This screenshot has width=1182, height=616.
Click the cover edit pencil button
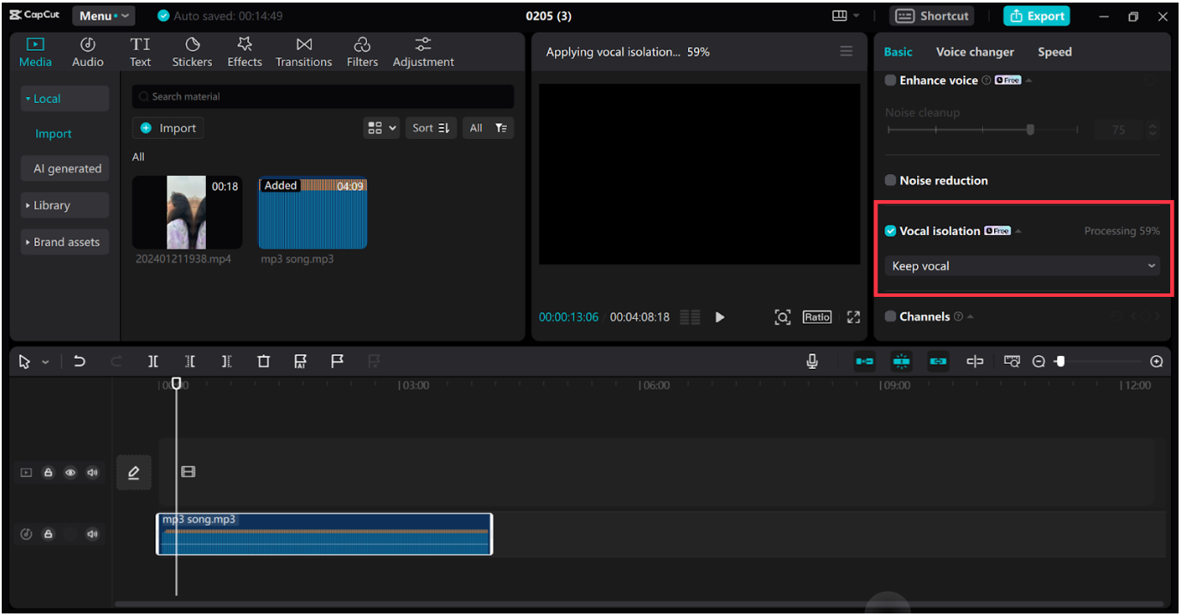[x=134, y=473]
